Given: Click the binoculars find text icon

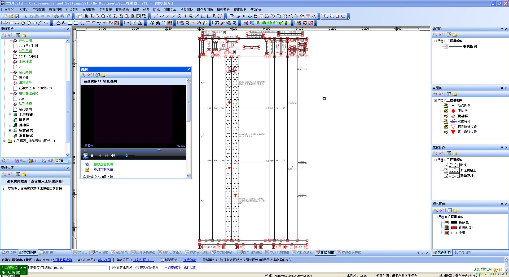Looking at the screenshot, I should coord(158,23).
